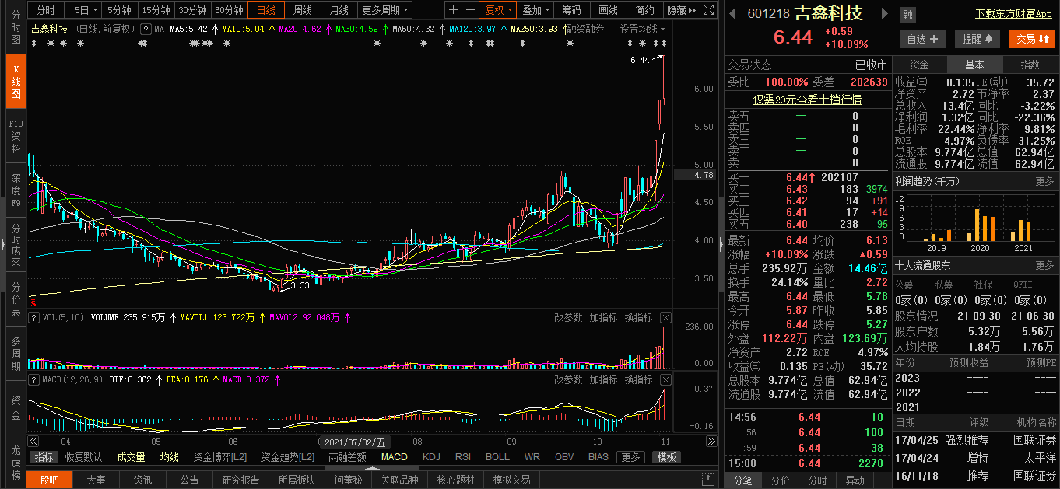This screenshot has height=489, width=1060.
Task: Select the RSI indicator
Action: click(x=463, y=457)
